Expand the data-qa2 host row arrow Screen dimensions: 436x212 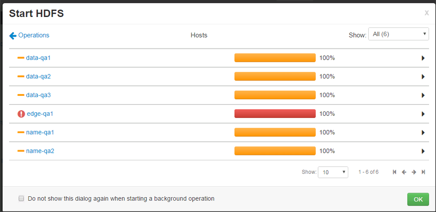tap(423, 77)
